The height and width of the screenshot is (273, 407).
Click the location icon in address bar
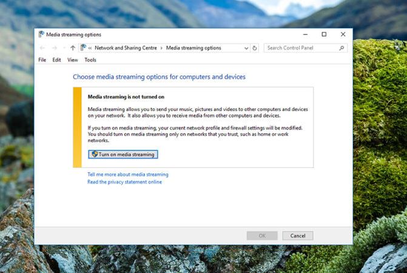click(83, 48)
